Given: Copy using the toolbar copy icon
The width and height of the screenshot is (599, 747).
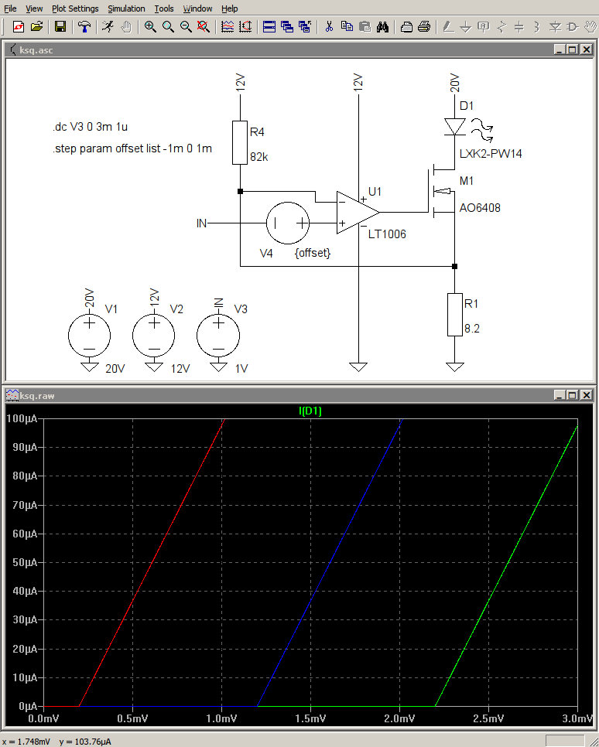Looking at the screenshot, I should 347,26.
